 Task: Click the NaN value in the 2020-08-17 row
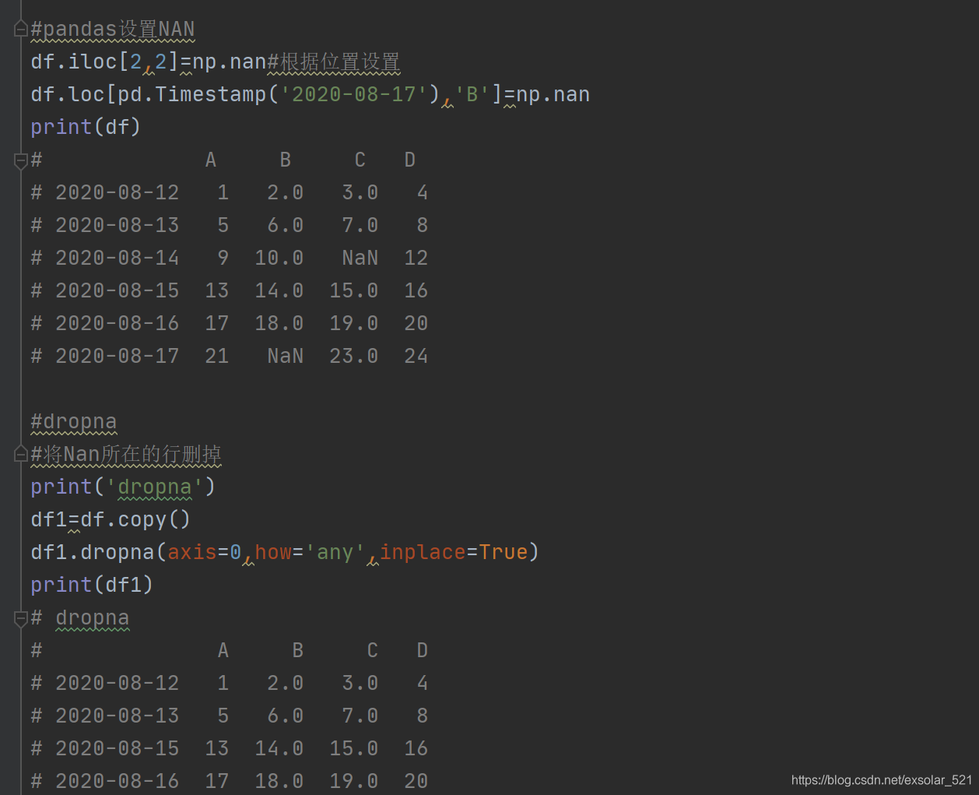click(x=286, y=357)
